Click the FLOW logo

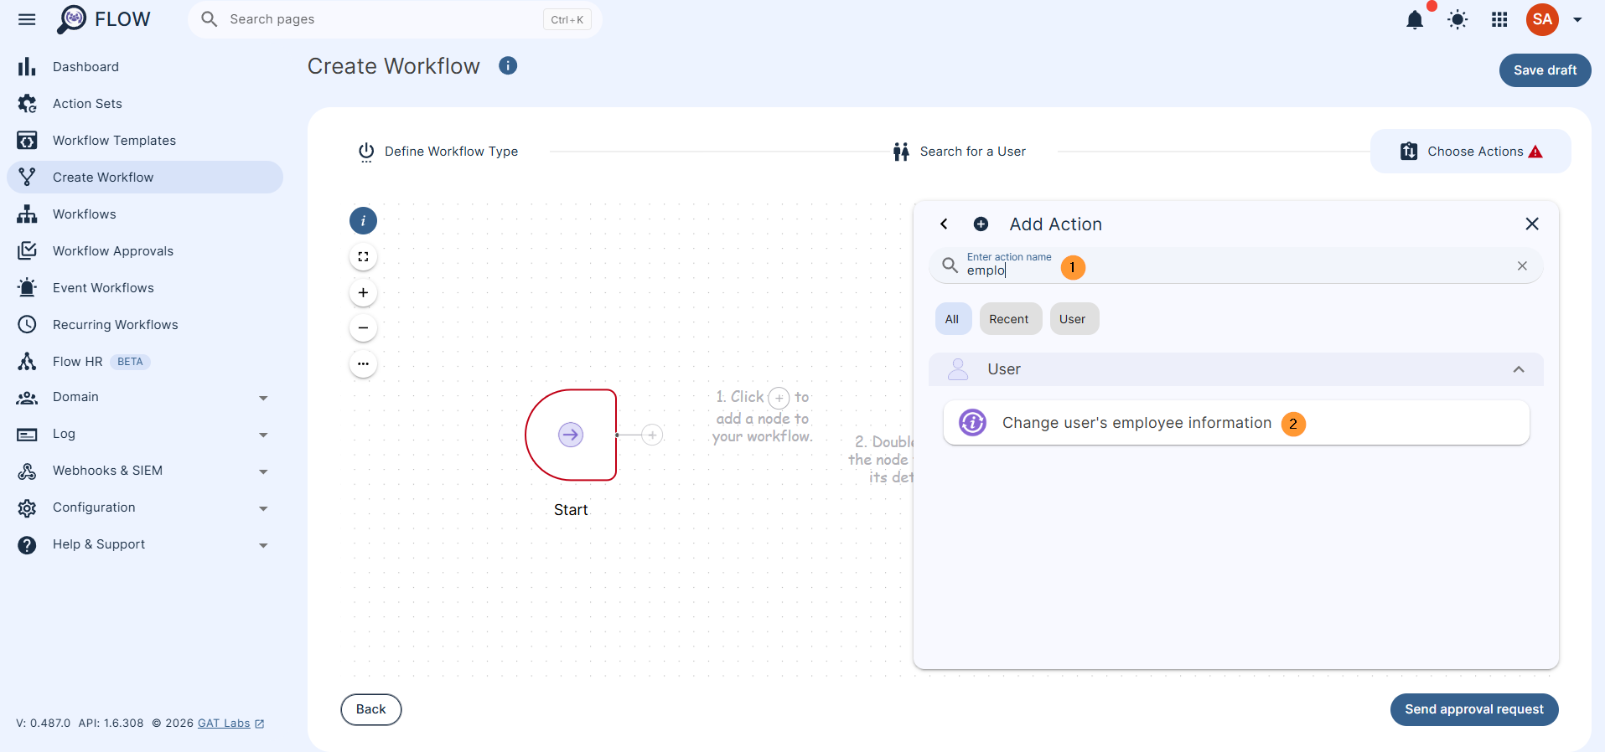click(x=104, y=19)
